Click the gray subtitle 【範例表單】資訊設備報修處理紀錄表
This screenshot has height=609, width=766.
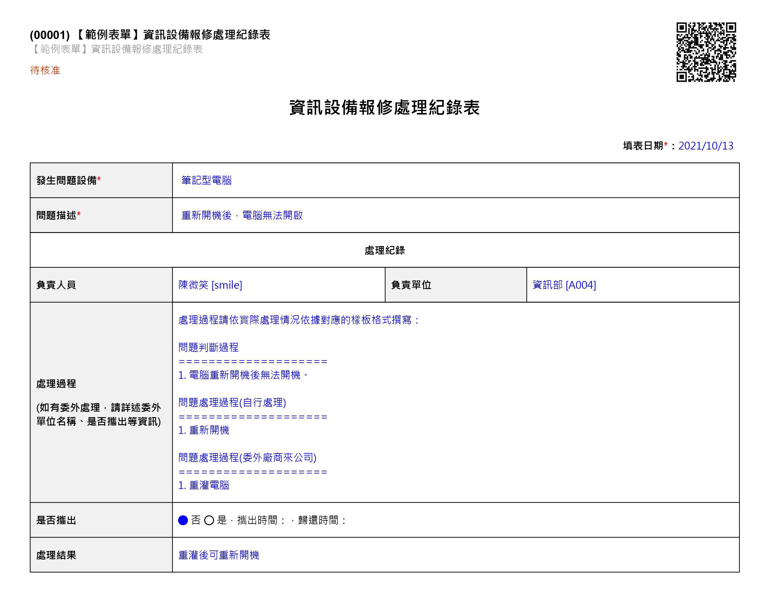coord(116,49)
